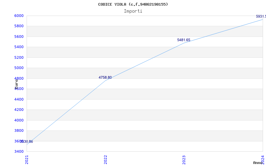
Task: Click the 3800 y-axis label
Action: coord(19,130)
